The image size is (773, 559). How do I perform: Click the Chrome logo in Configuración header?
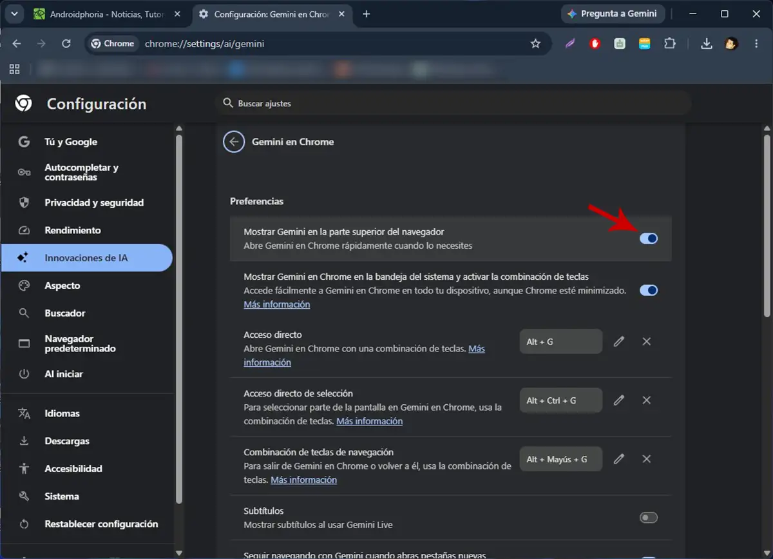[x=24, y=103]
